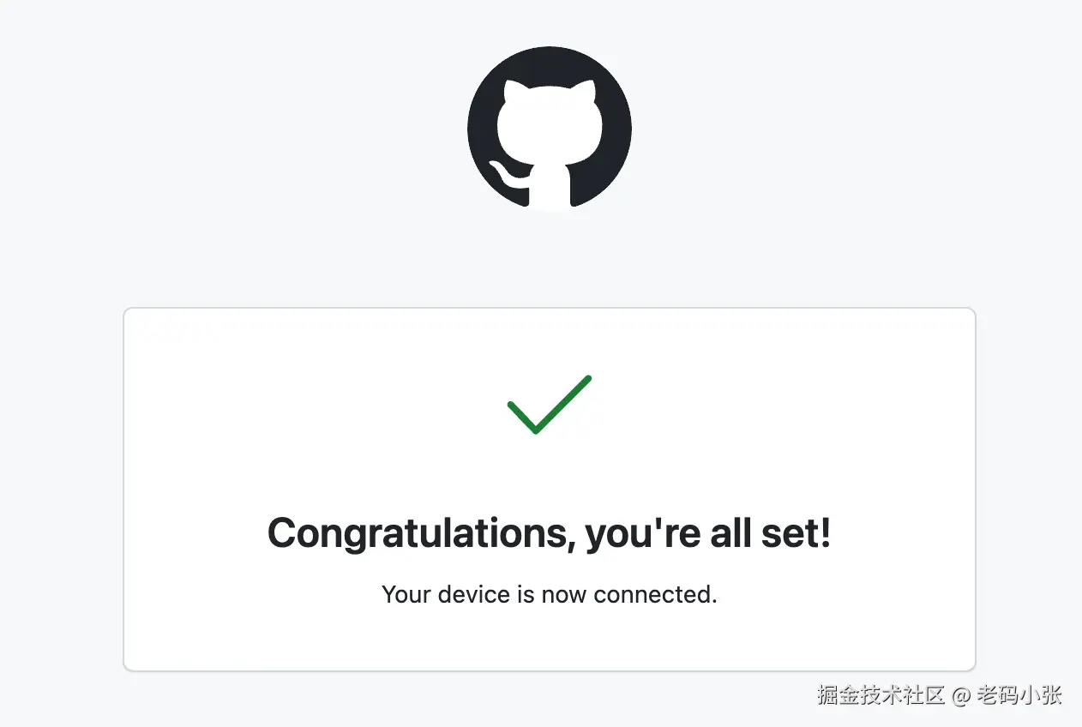
Task: Click the long stroke of the checkmark
Action: coord(563,403)
